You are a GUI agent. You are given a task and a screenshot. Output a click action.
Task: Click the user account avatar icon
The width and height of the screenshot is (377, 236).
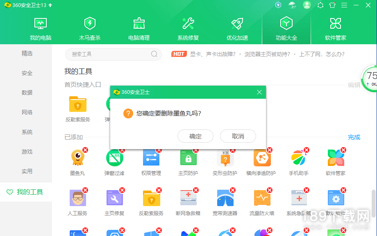(x=307, y=5)
